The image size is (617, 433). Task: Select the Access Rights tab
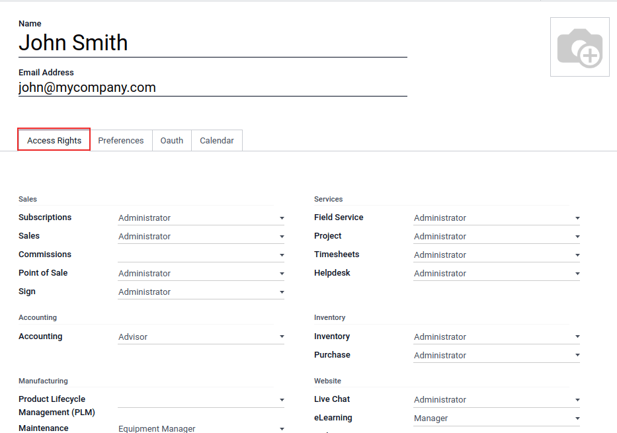tap(54, 141)
